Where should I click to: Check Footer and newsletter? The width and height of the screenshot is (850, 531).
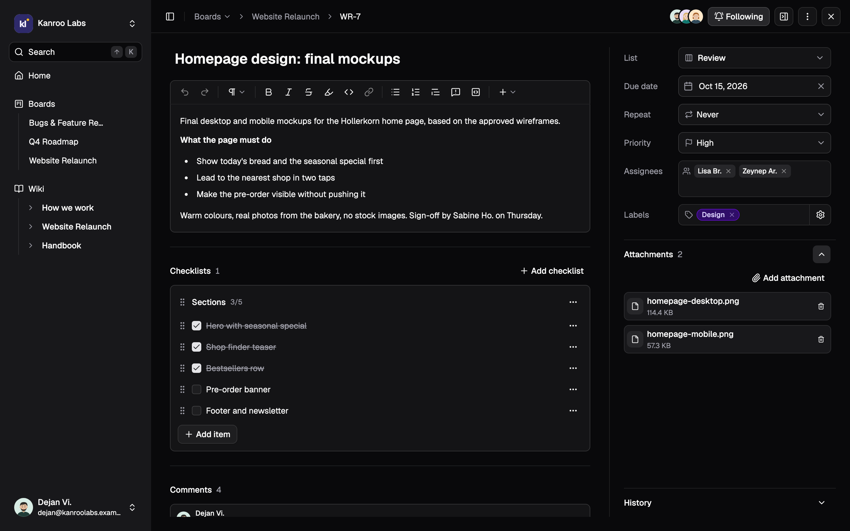pyautogui.click(x=196, y=411)
